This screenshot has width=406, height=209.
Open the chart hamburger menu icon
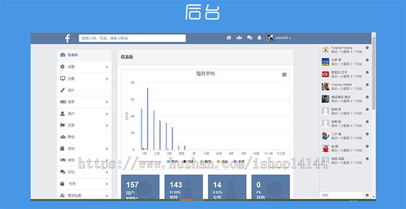(284, 75)
